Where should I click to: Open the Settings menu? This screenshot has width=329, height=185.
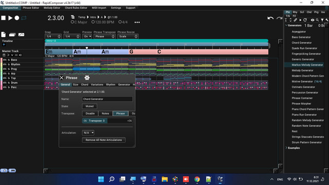116,8
